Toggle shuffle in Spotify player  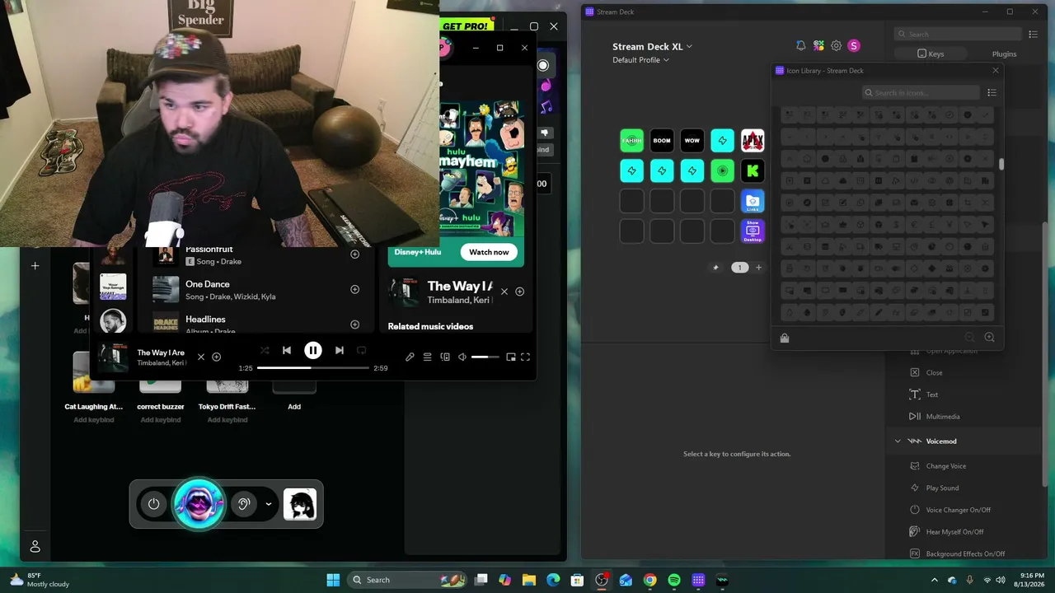265,350
